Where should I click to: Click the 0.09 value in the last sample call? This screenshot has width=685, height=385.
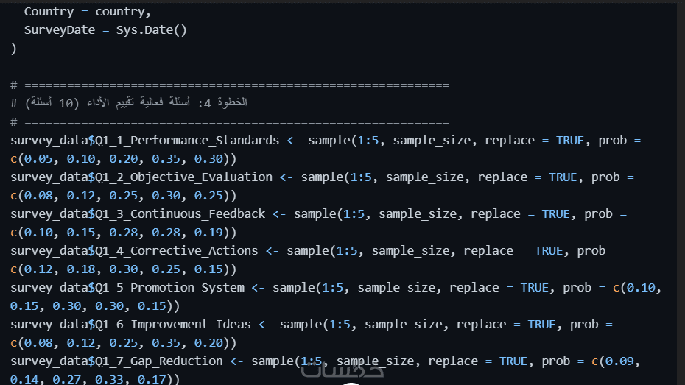click(625, 361)
